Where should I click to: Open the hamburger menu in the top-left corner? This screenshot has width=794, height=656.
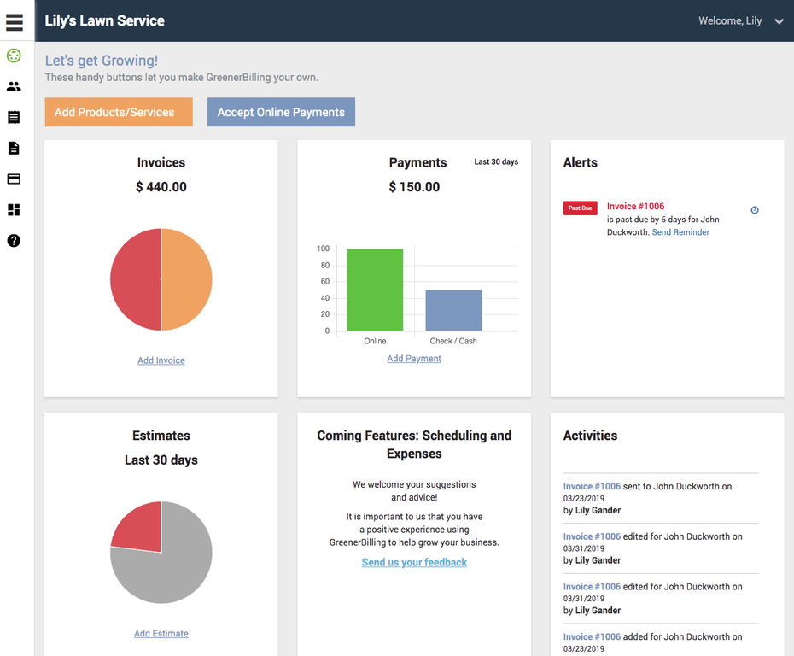[15, 21]
